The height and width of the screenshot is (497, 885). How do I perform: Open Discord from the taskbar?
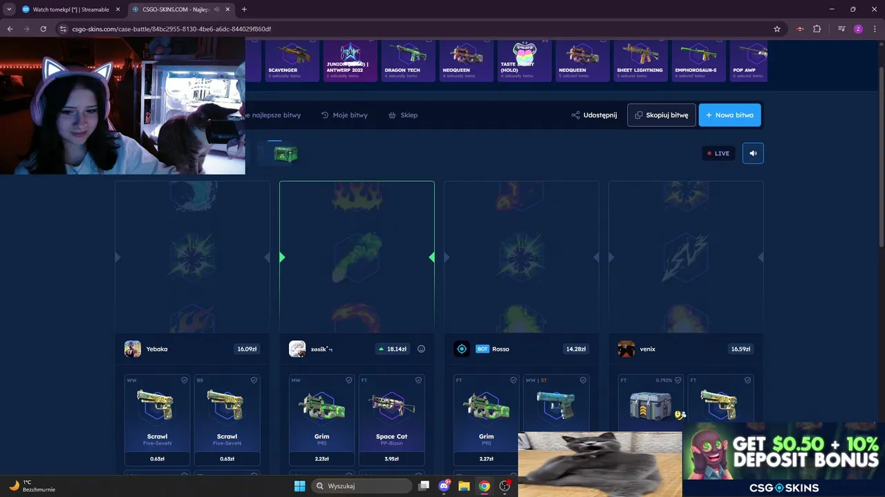point(444,486)
